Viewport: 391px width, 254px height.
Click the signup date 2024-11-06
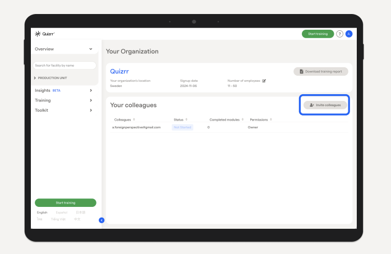[188, 86]
